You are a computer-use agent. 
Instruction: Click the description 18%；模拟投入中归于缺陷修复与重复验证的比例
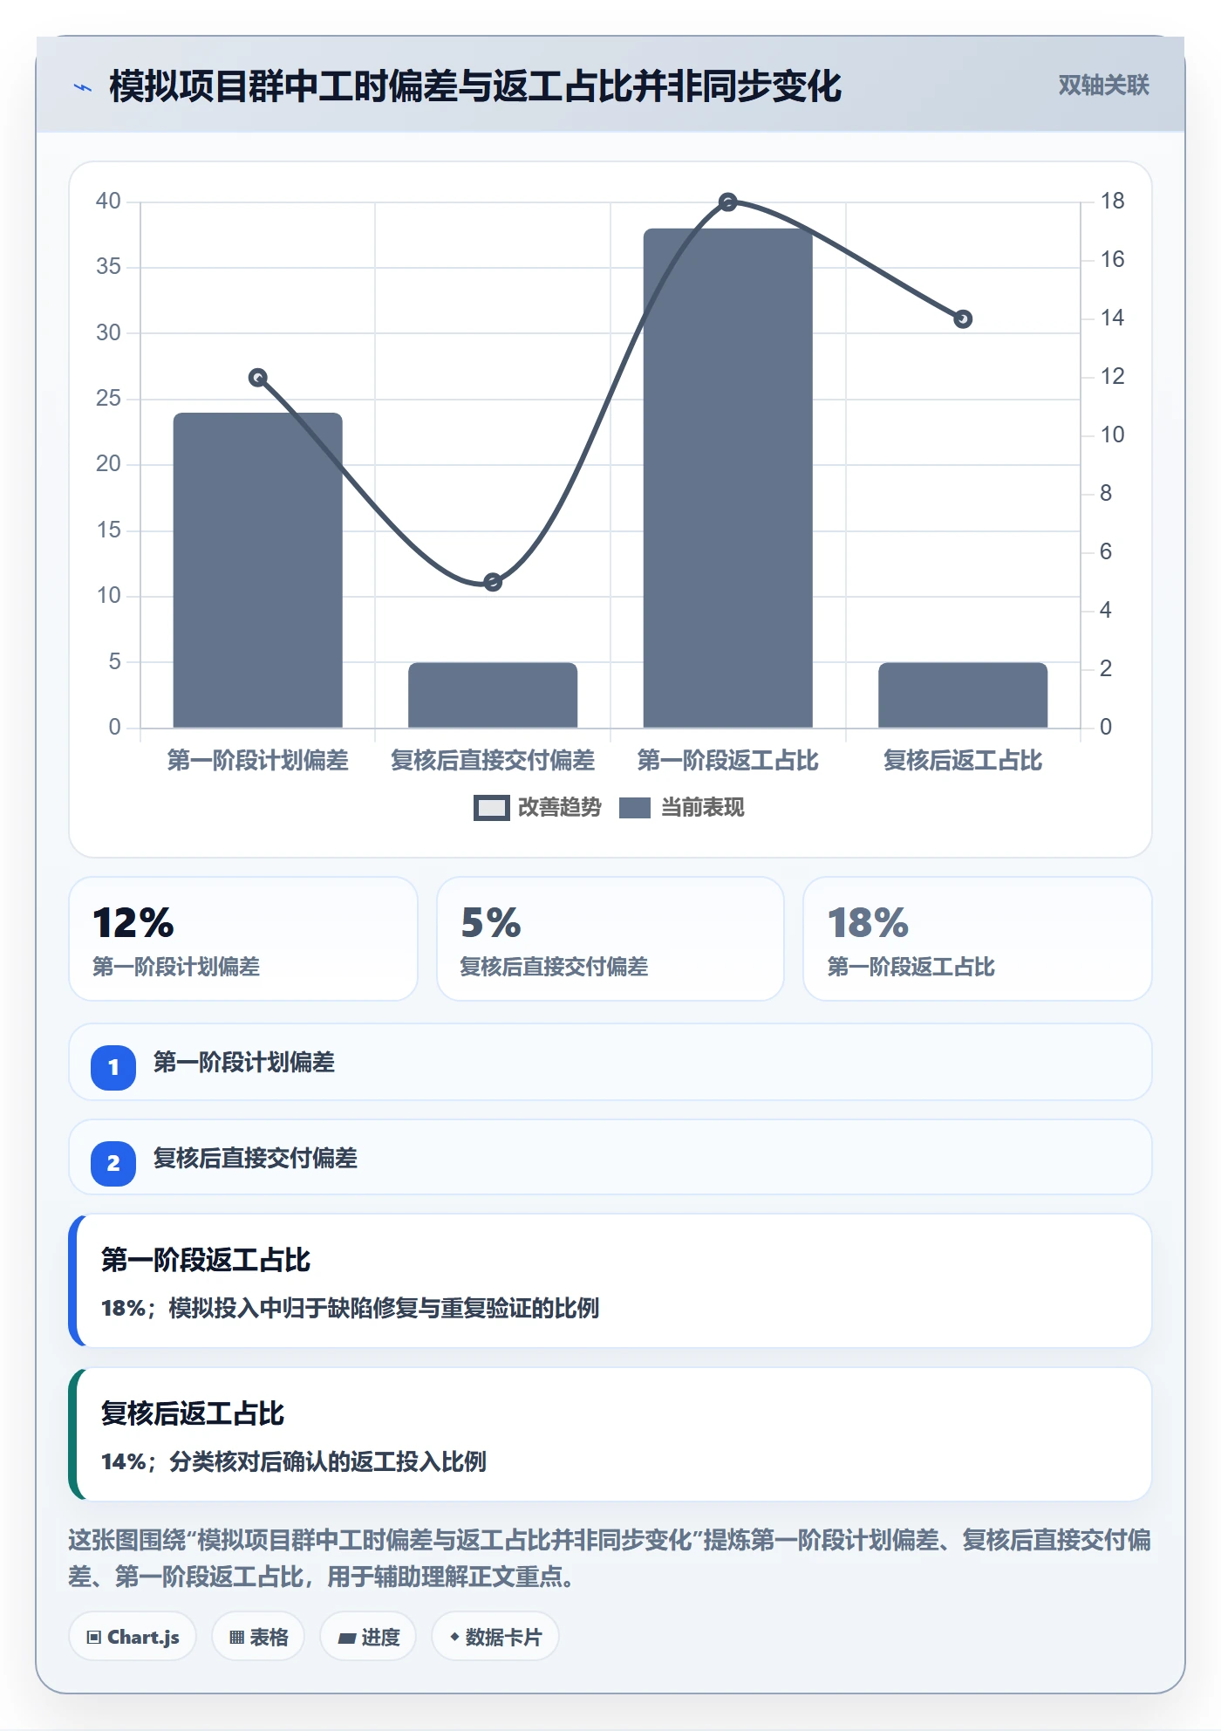pyautogui.click(x=350, y=1309)
